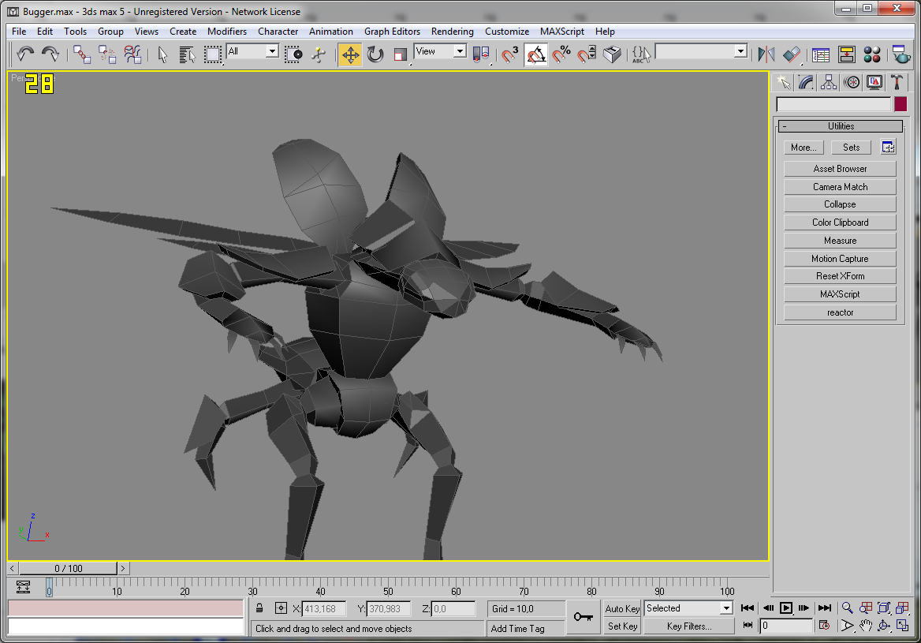Click the dark red object color swatch
This screenshot has height=643, width=921.
(900, 104)
